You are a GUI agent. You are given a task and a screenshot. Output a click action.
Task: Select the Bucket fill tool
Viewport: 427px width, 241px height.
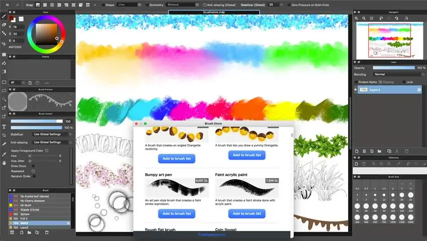[x=4, y=63]
